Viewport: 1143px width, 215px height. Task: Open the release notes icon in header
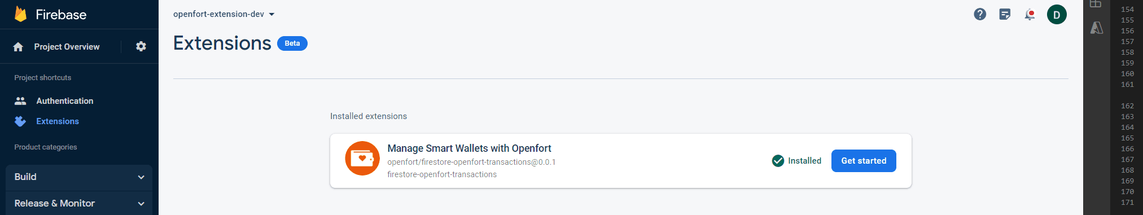pyautogui.click(x=1005, y=14)
